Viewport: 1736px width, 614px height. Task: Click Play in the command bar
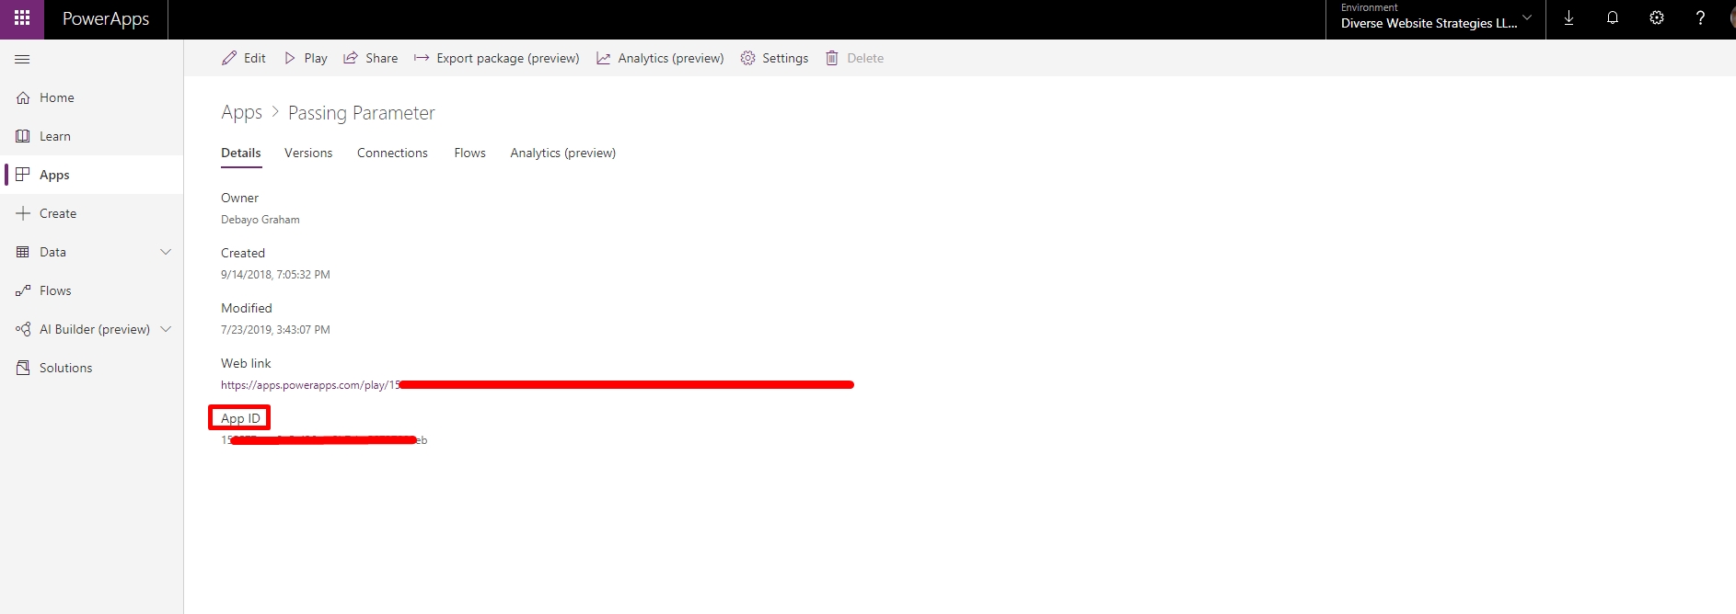tap(306, 58)
